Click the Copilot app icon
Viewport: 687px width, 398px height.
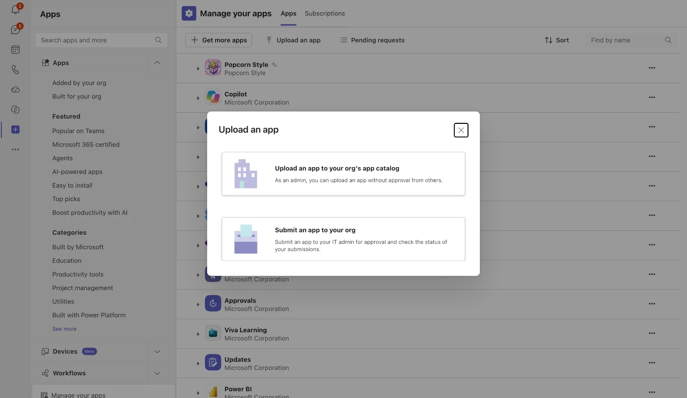(213, 97)
